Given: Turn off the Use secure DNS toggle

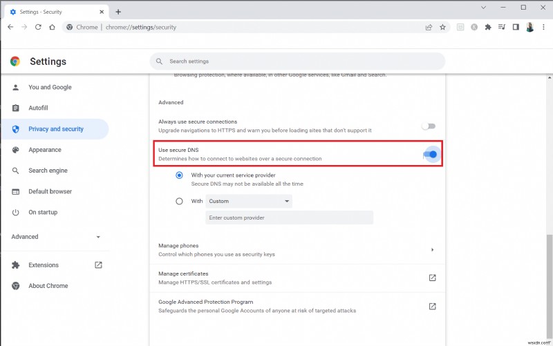Looking at the screenshot, I should 430,154.
